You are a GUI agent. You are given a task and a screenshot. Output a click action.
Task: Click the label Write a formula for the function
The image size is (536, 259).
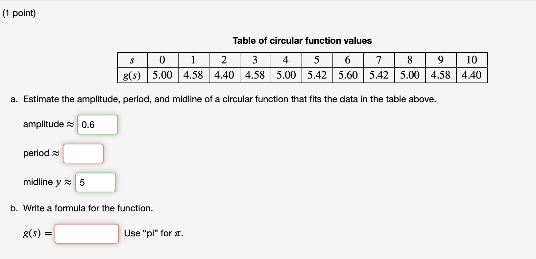[88, 208]
